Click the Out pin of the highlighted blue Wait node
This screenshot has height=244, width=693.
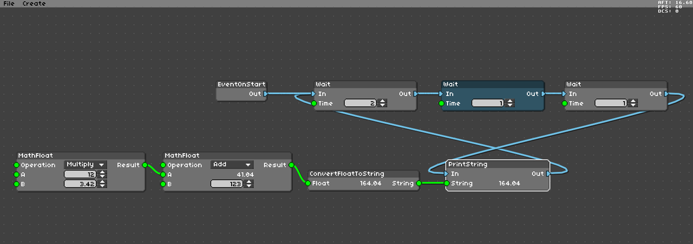coord(543,94)
